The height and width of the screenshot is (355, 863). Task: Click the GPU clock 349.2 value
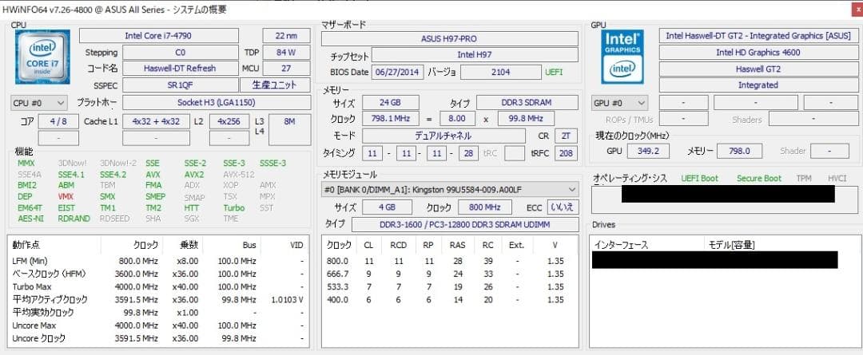646,151
